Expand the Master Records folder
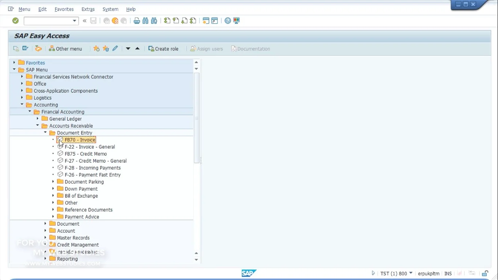This screenshot has height=280, width=498. tap(45, 238)
